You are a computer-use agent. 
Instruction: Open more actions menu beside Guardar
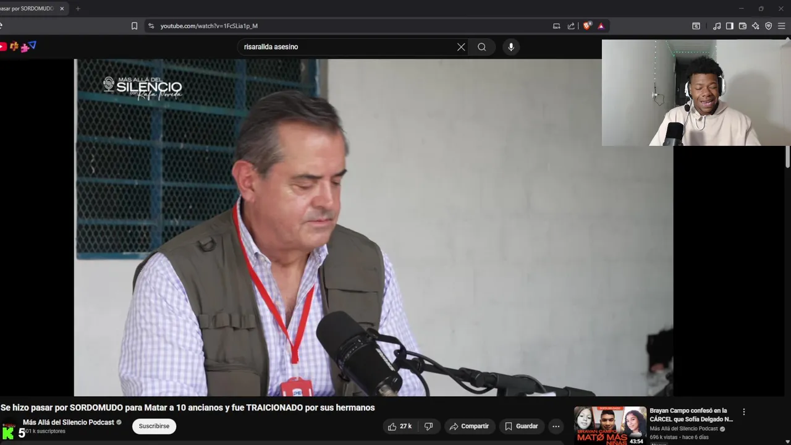tap(556, 426)
